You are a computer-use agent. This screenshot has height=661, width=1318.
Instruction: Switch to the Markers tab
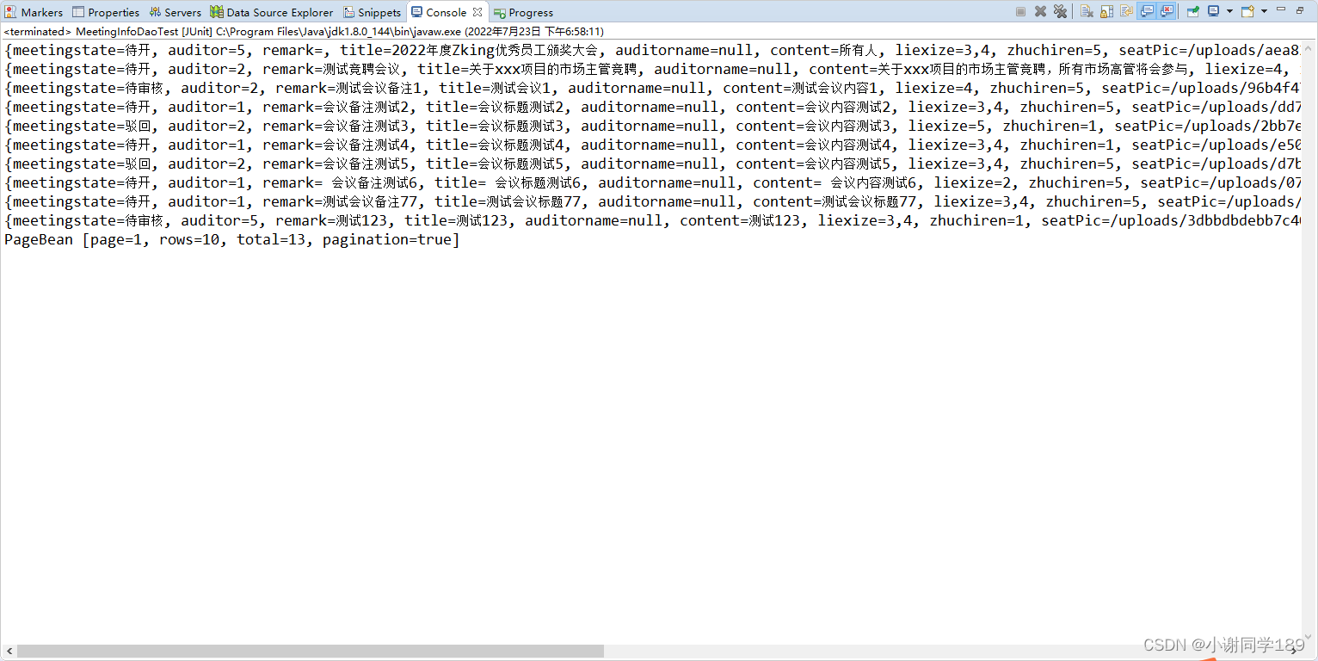click(x=34, y=12)
